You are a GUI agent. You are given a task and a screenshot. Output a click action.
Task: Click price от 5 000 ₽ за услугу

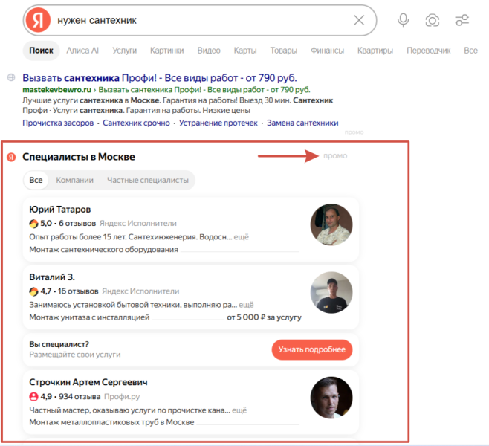264,317
